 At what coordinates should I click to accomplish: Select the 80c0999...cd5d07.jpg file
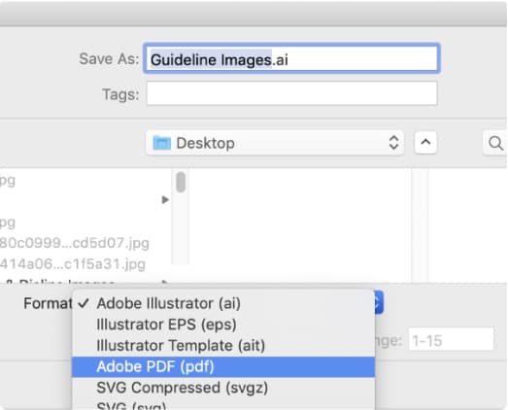(75, 243)
